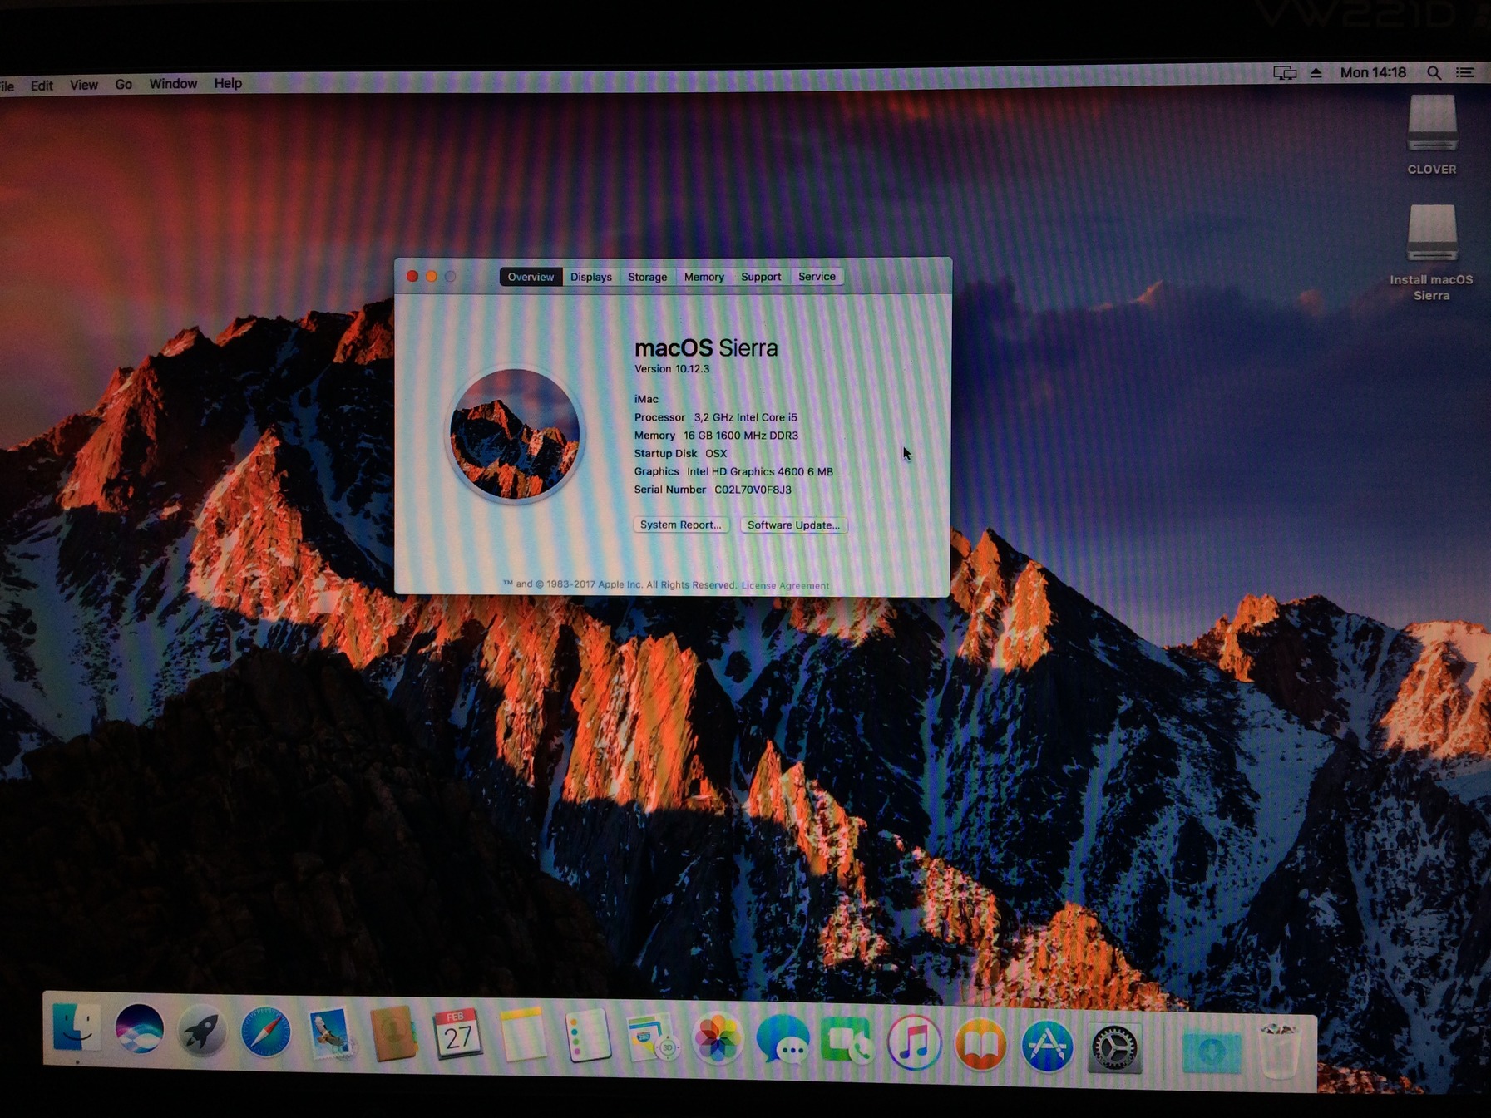Open the Maps icon in Dock
1491x1118 pixels.
point(652,1038)
